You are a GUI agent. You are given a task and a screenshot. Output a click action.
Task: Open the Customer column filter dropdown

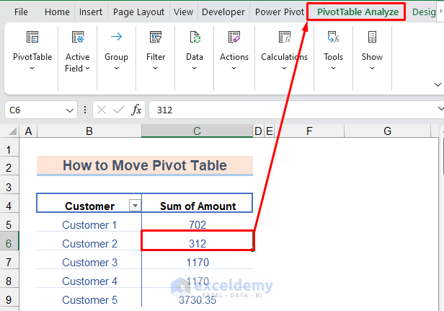134,206
